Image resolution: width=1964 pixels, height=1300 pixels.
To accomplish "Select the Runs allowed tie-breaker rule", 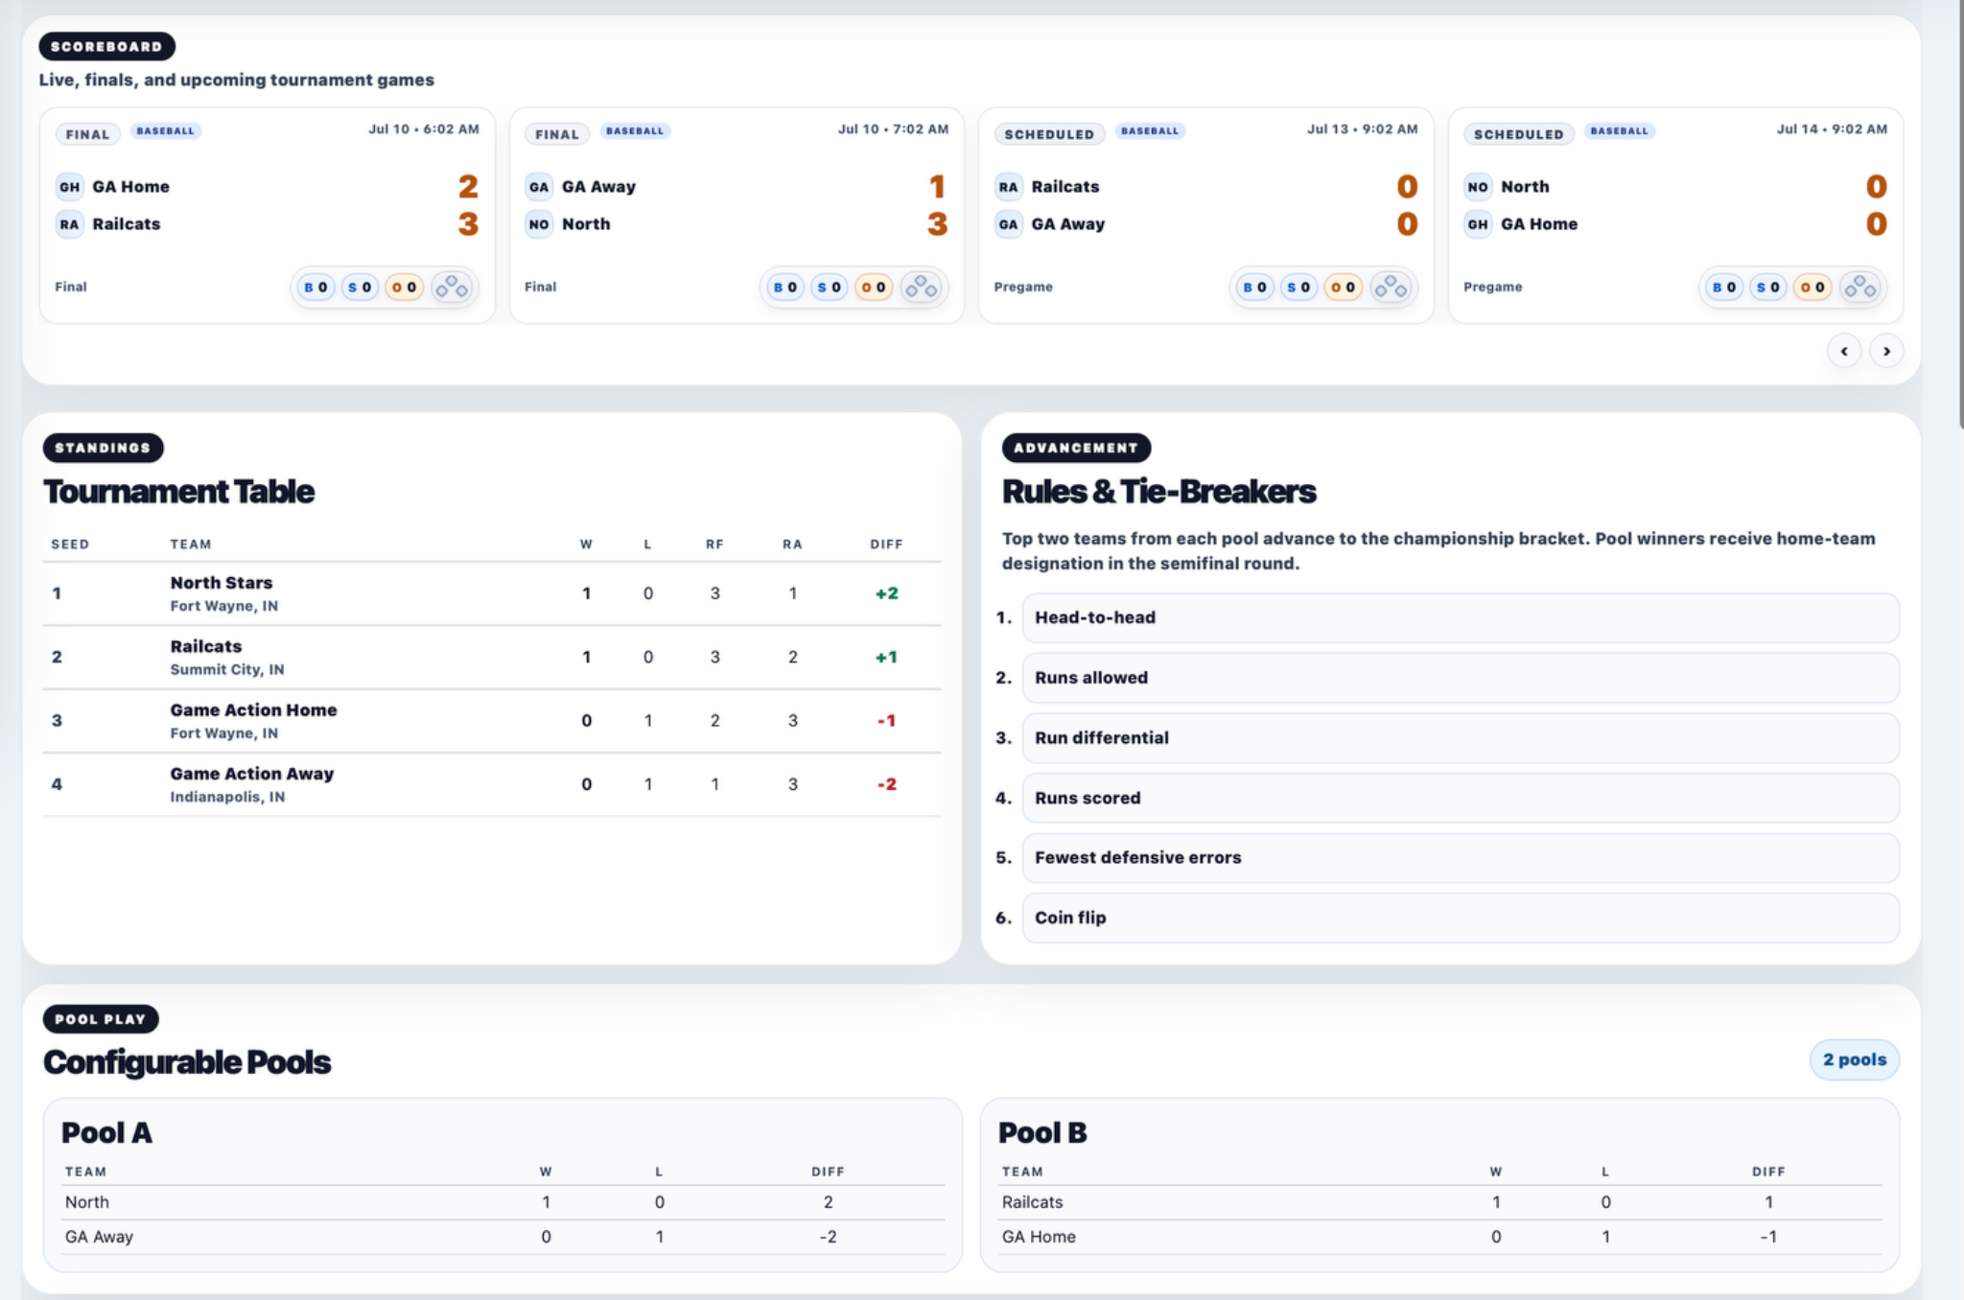I will coord(1461,678).
